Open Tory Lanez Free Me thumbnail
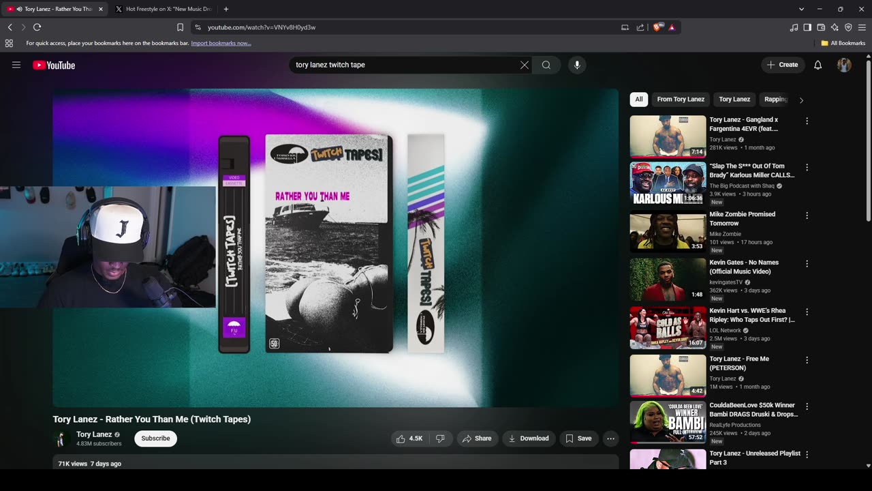 (x=668, y=376)
